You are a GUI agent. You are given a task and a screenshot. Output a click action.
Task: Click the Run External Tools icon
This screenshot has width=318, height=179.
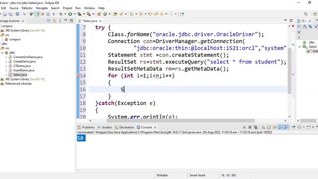pyautogui.click(x=89, y=14)
